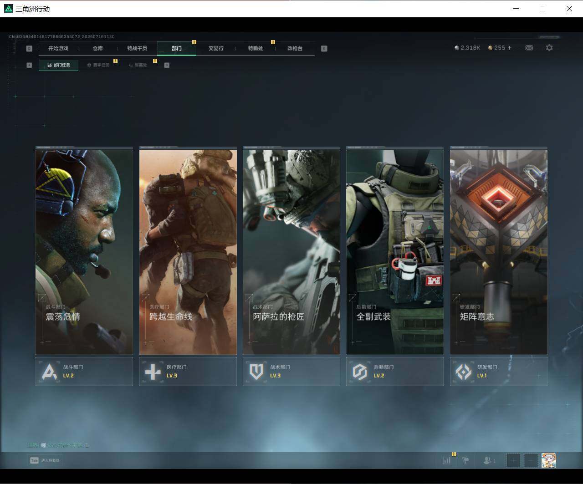The image size is (583, 484).
Task: Switch to the 仓库 tab
Action: click(x=97, y=48)
